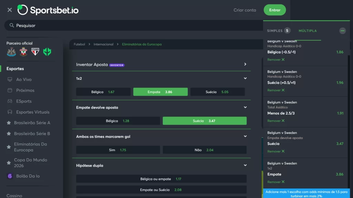
Task: Open the Cassino section
Action: tap(14, 196)
